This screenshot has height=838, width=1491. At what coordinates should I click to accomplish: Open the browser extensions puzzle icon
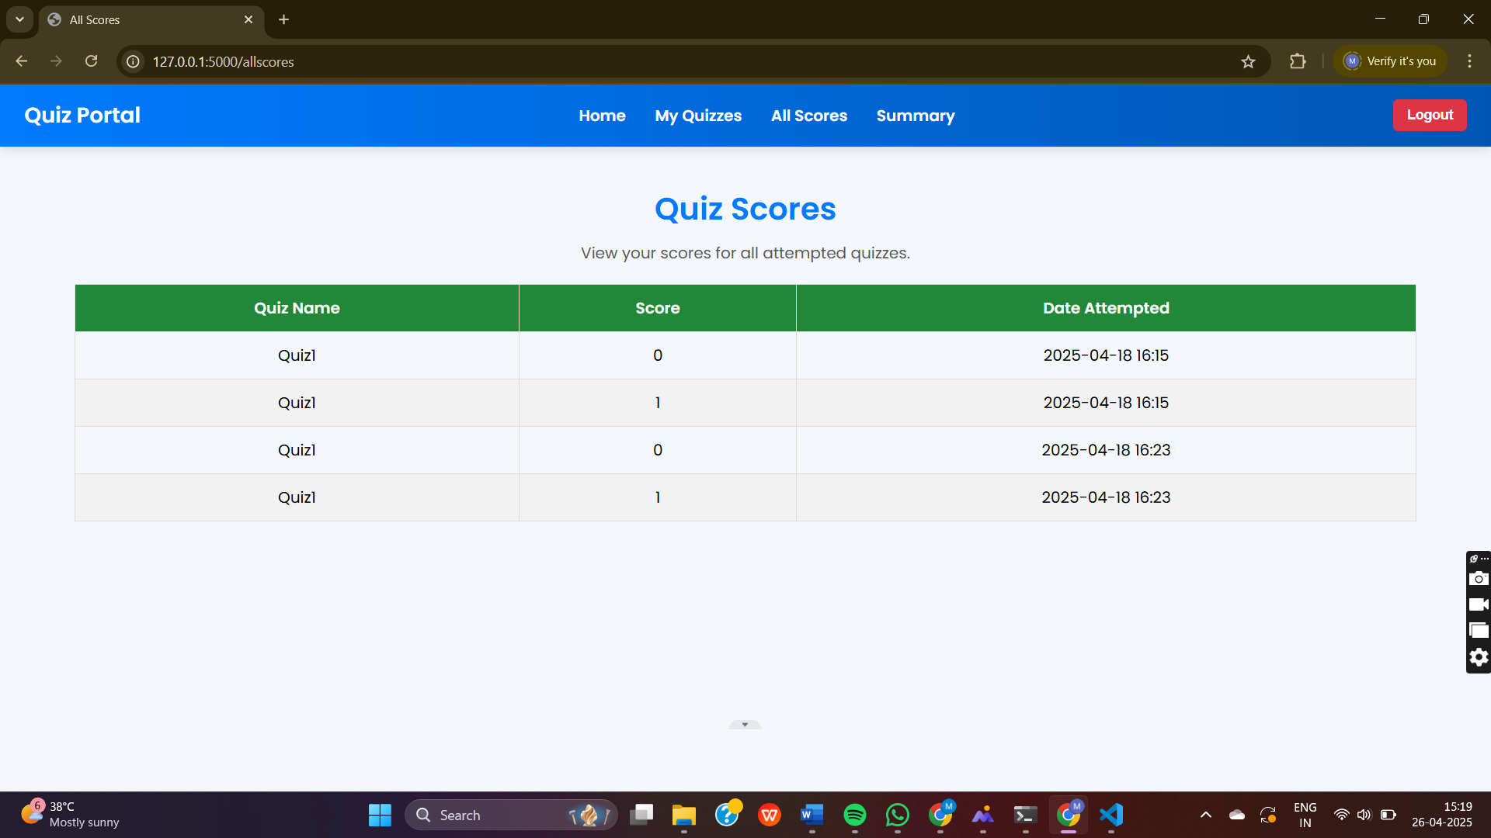[1298, 61]
